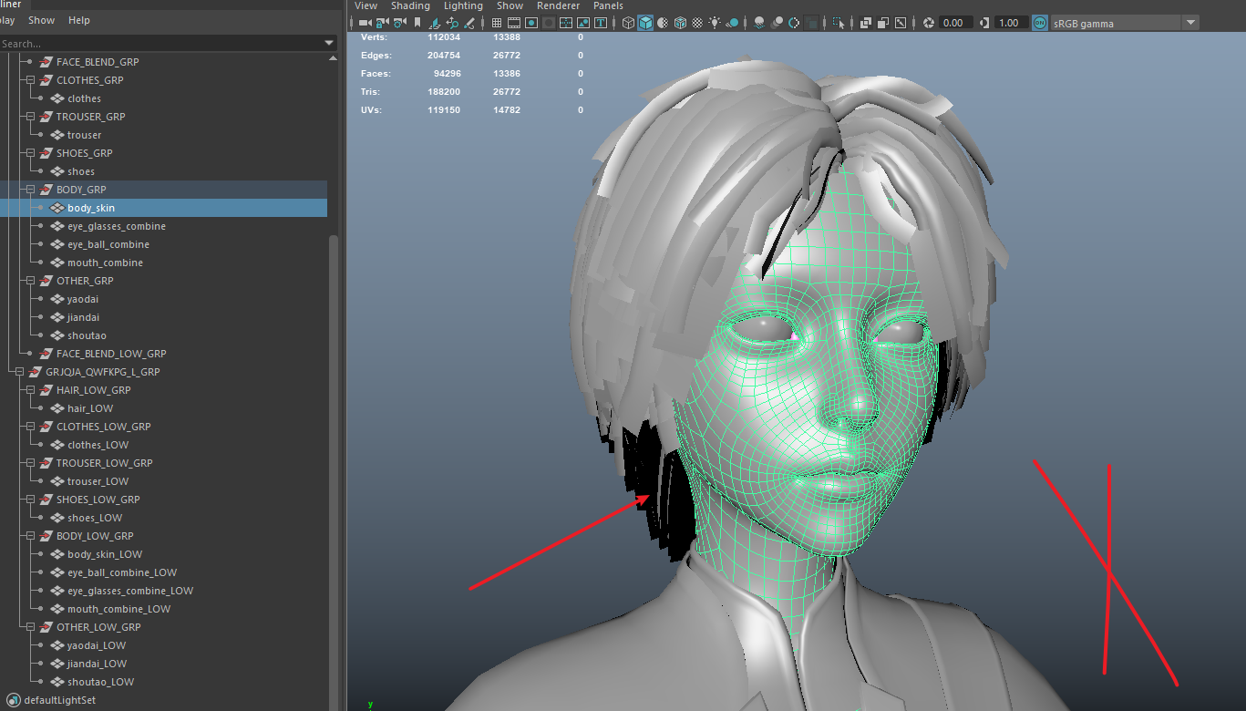Open the Shading menu
The height and width of the screenshot is (711, 1246).
click(x=410, y=6)
